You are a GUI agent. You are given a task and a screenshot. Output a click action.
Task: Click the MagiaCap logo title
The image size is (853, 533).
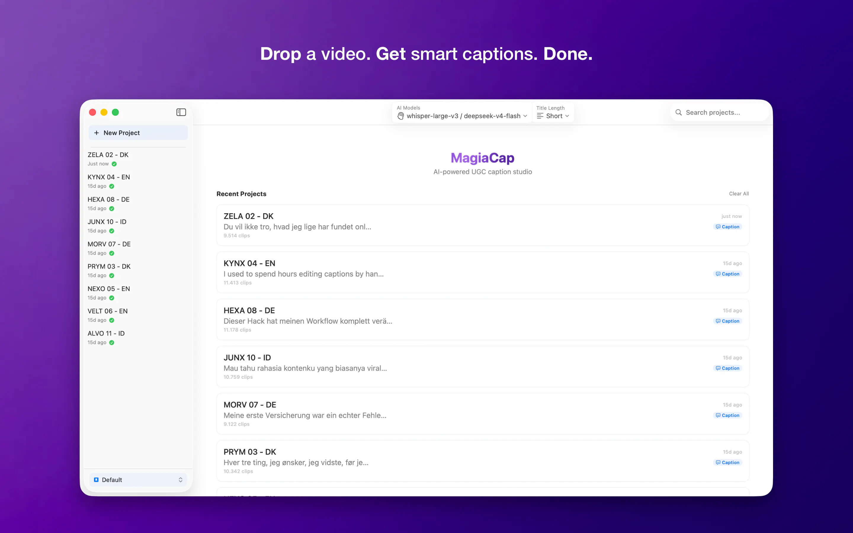click(482, 158)
